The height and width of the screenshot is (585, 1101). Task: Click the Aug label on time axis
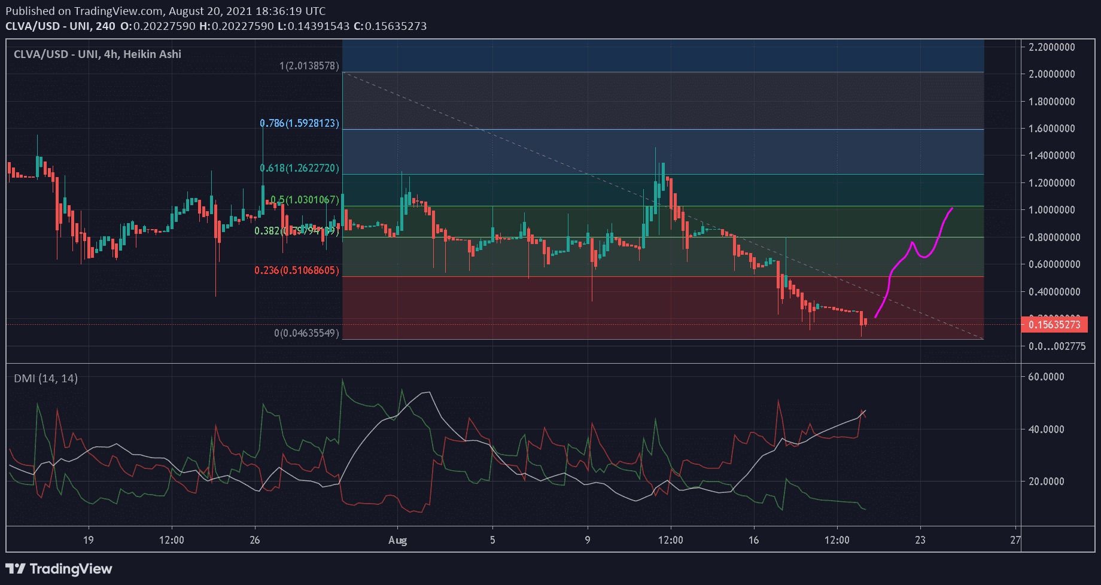397,540
